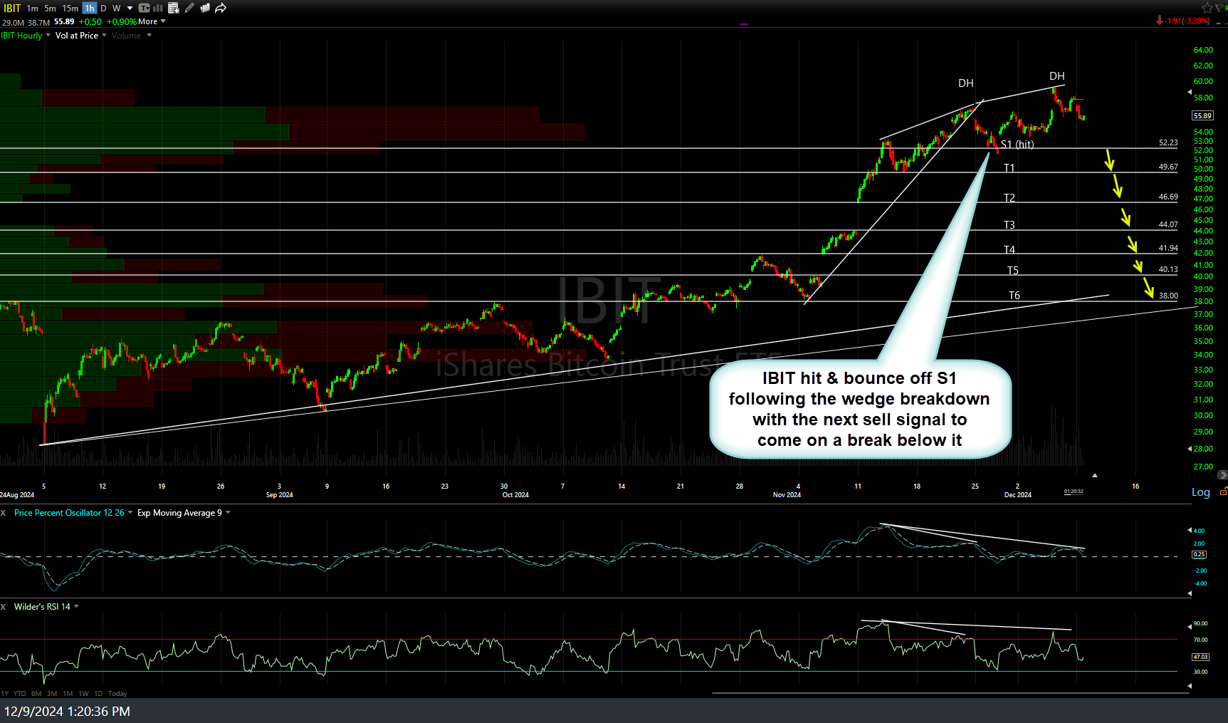Click the share arrow icon

pos(221,8)
